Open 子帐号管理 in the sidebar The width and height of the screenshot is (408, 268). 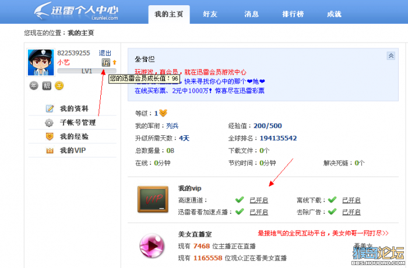pos(78,122)
